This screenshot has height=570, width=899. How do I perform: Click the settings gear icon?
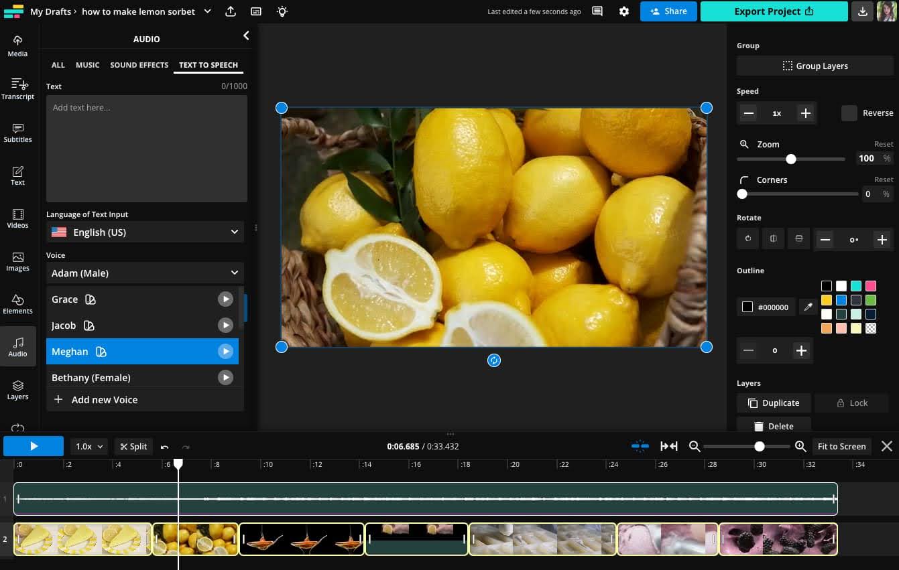coord(624,11)
